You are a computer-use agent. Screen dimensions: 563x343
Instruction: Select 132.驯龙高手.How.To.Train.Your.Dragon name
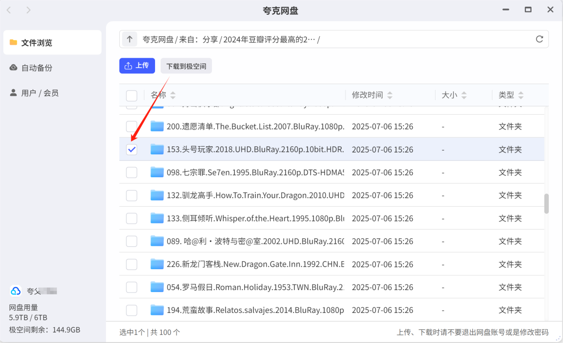click(255, 195)
